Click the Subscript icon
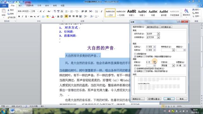This screenshot has height=114, width=203. click(x=35, y=16)
